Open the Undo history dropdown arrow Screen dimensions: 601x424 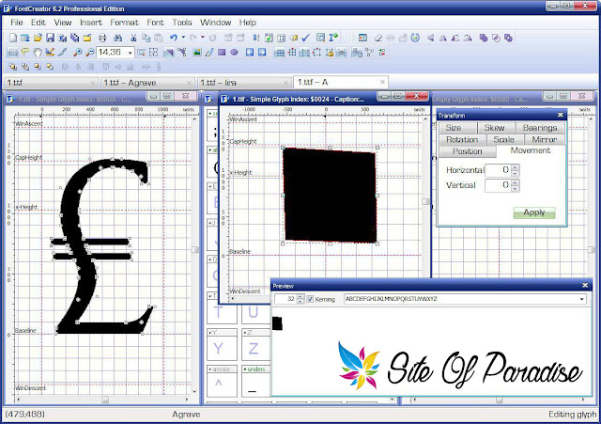(x=183, y=38)
